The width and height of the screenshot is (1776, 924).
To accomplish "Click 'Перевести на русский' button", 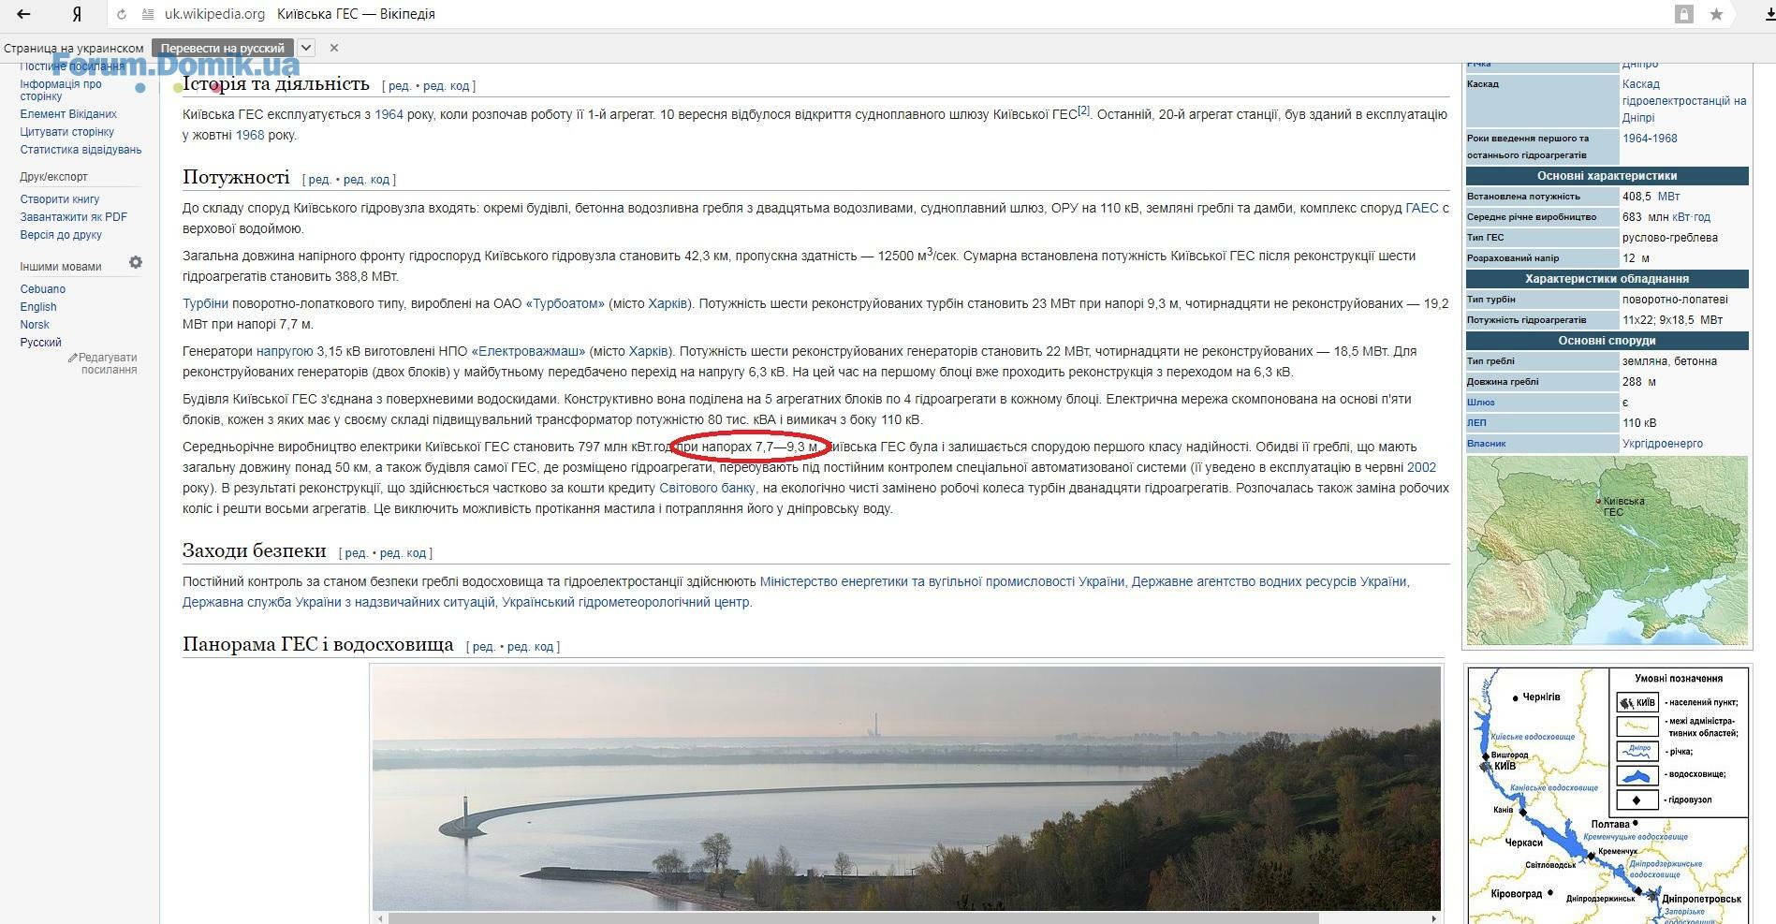I will 223,48.
